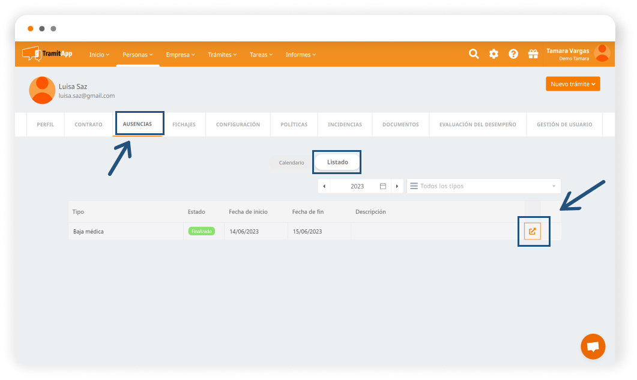Open the Contrato tab
The image size is (637, 380).
click(x=88, y=125)
